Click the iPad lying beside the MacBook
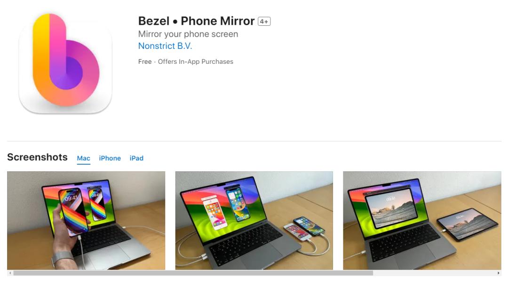 [x=467, y=224]
